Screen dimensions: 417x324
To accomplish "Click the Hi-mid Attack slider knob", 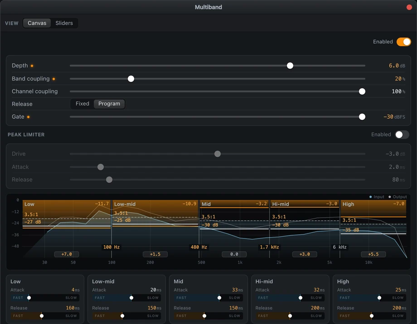I will click(x=301, y=298).
